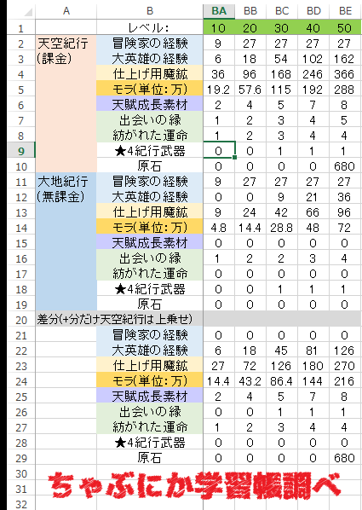Click the cell showing 180
This screenshot has width=362, height=510.
point(313,366)
